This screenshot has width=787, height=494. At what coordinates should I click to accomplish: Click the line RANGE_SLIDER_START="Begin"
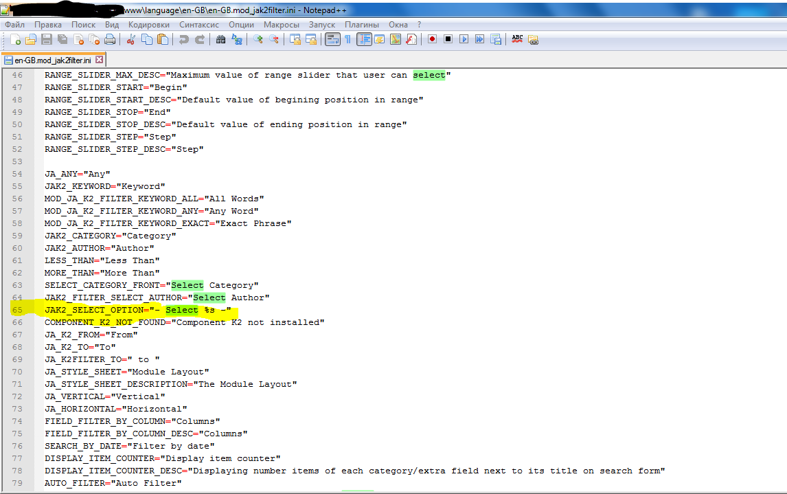pos(115,87)
